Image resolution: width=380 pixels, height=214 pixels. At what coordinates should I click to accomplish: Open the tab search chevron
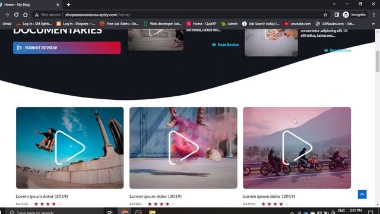[x=334, y=4]
